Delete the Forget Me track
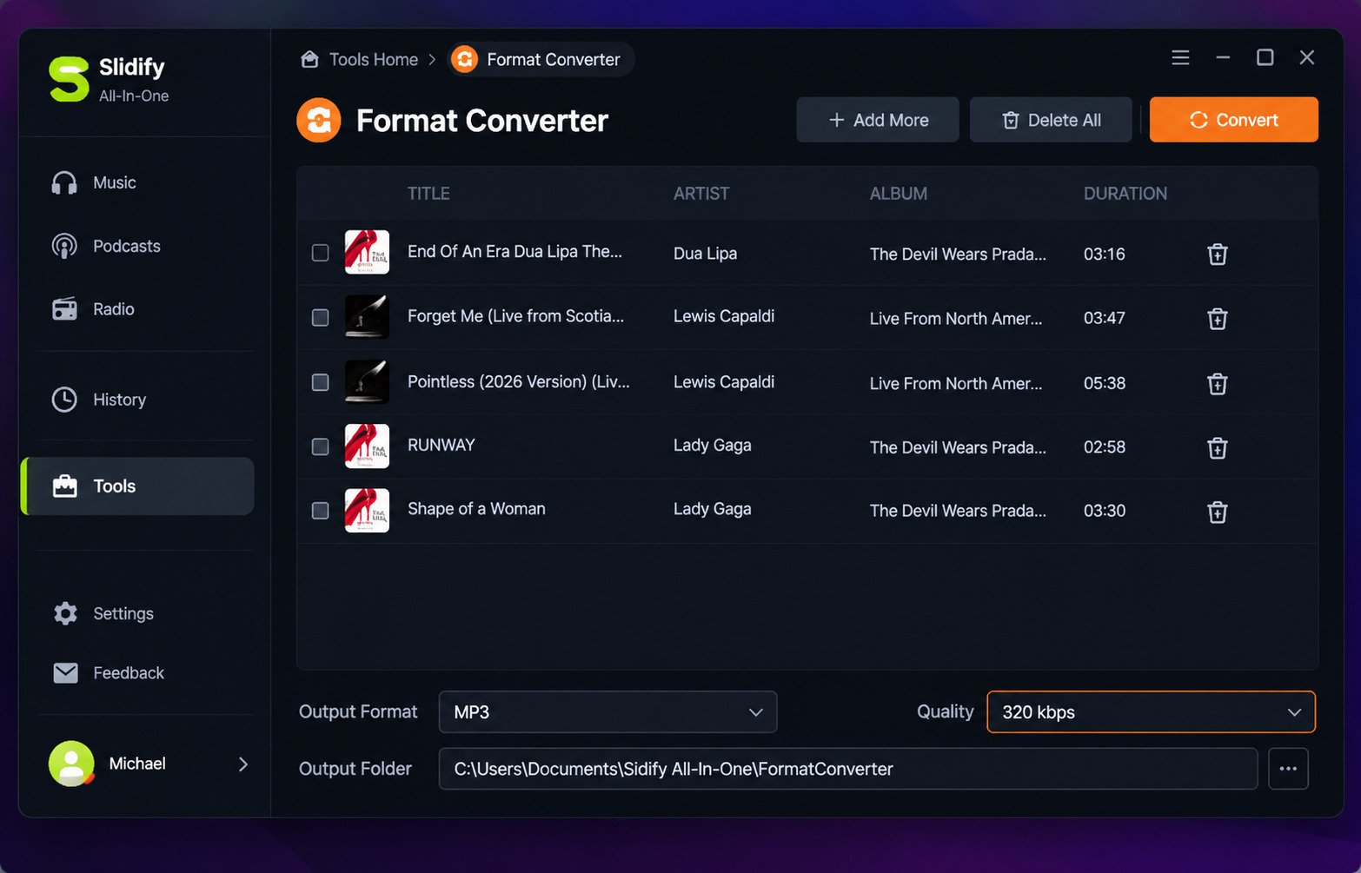Image resolution: width=1361 pixels, height=873 pixels. 1218,319
